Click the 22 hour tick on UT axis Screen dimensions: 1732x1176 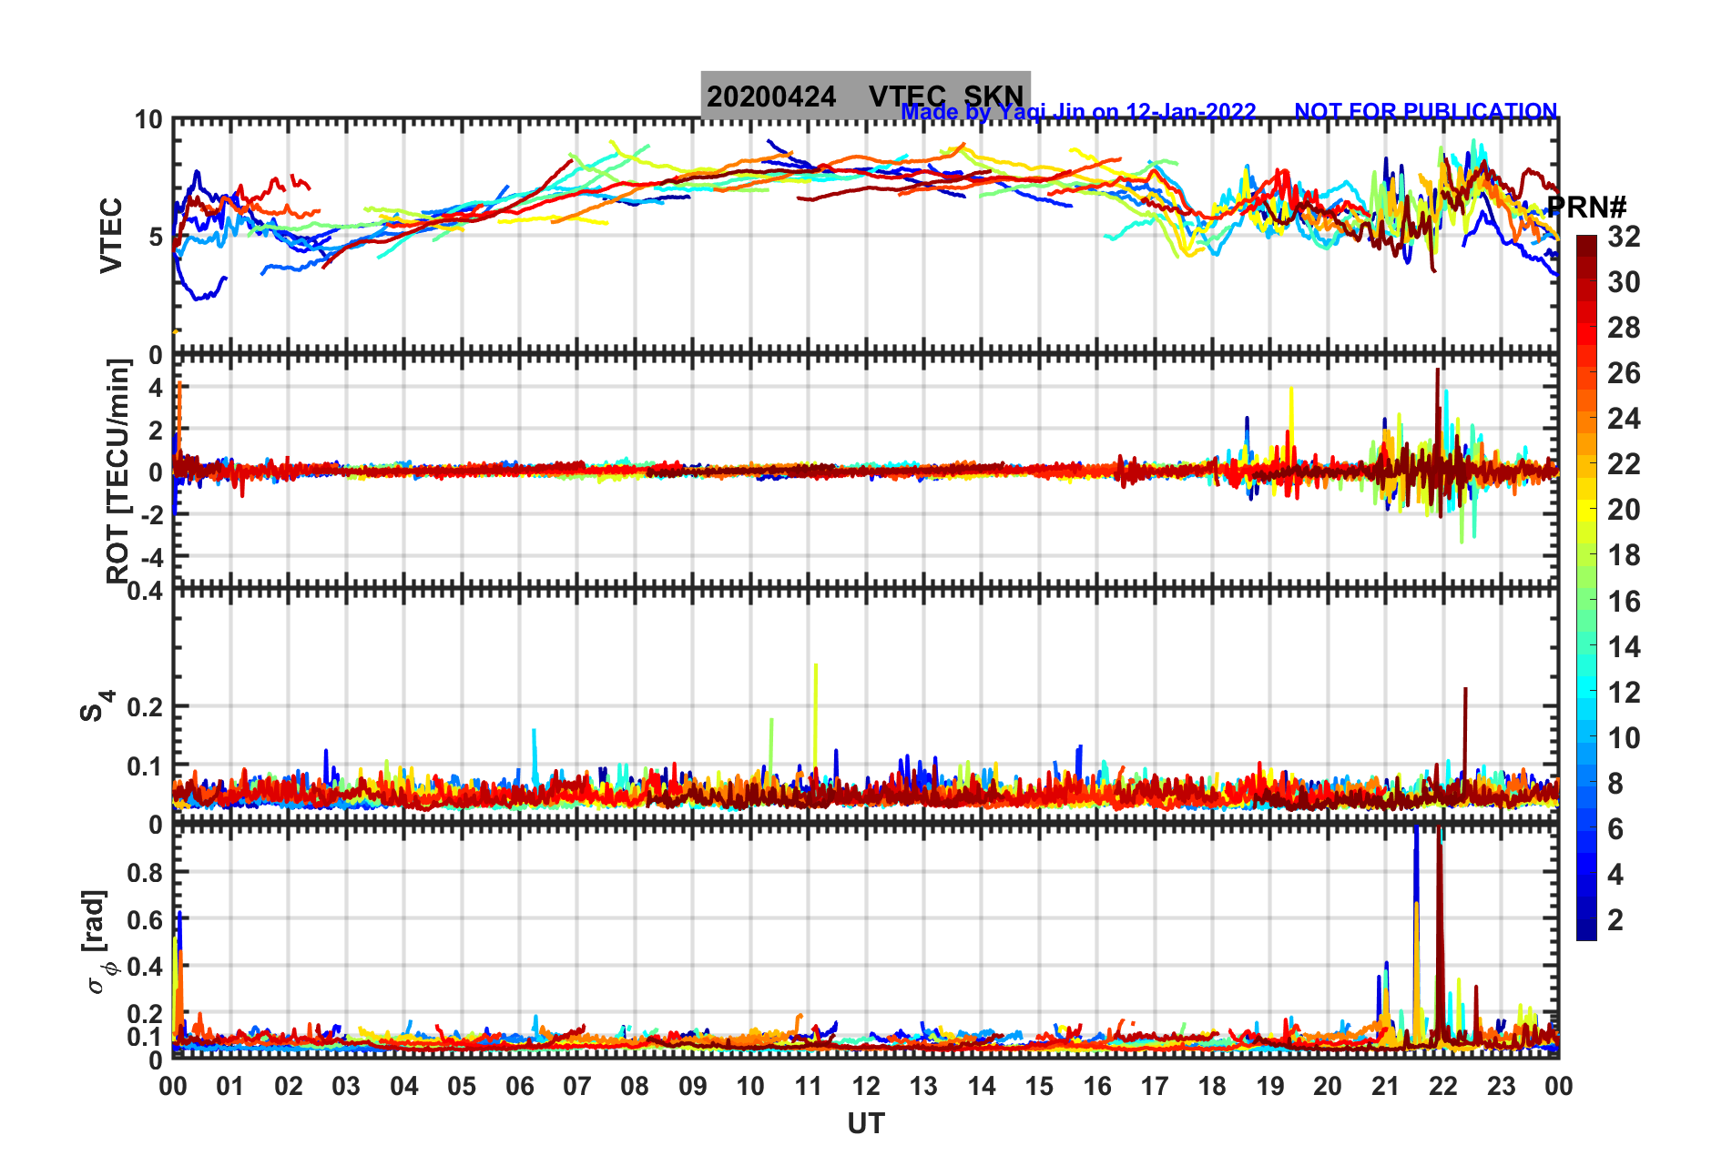(x=1443, y=1086)
